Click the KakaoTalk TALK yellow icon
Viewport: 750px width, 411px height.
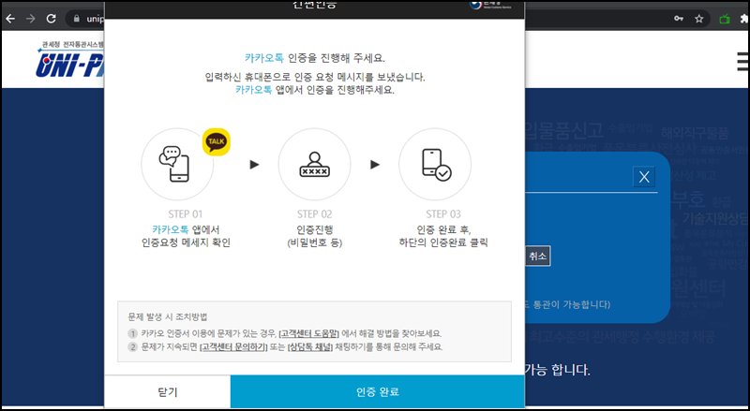point(217,141)
